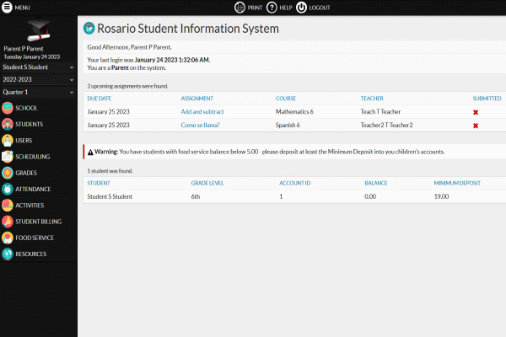The width and height of the screenshot is (506, 337).
Task: Expand the Student S Student dropdown
Action: click(x=39, y=66)
